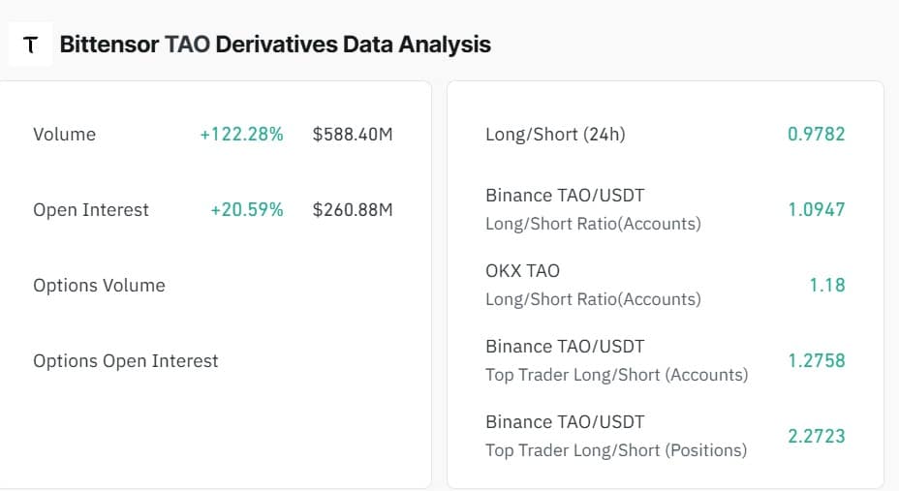The width and height of the screenshot is (899, 491).
Task: Click the Open Interest label
Action: click(x=91, y=210)
